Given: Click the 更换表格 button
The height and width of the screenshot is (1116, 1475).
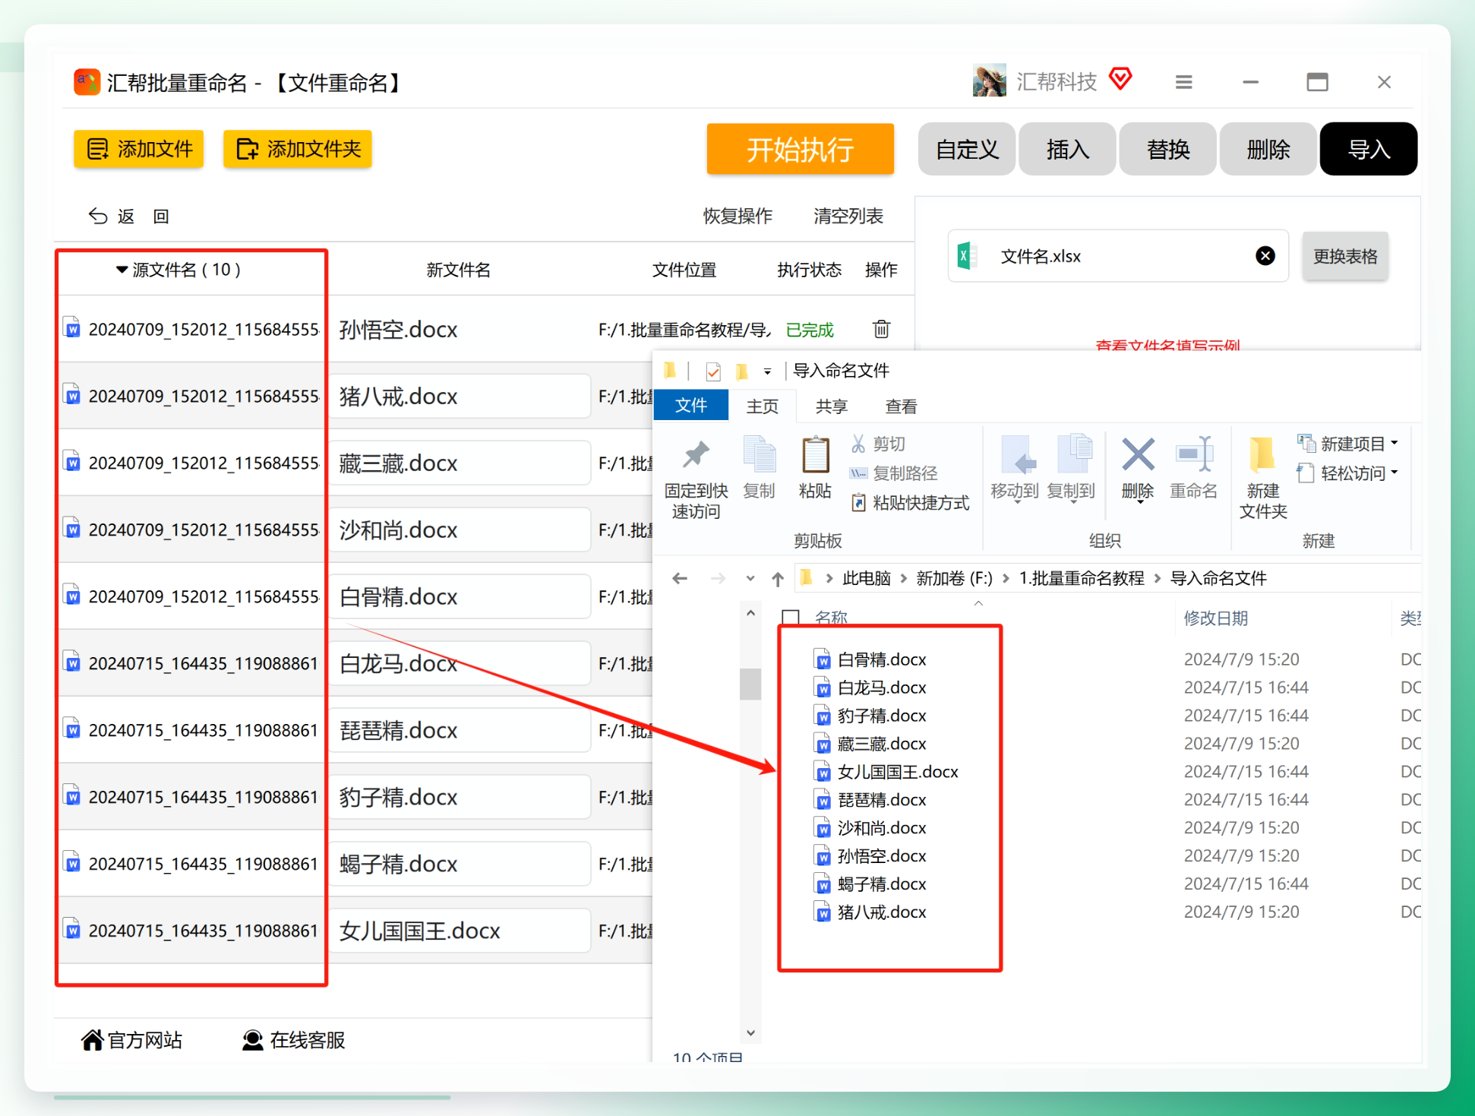Looking at the screenshot, I should click(1345, 256).
